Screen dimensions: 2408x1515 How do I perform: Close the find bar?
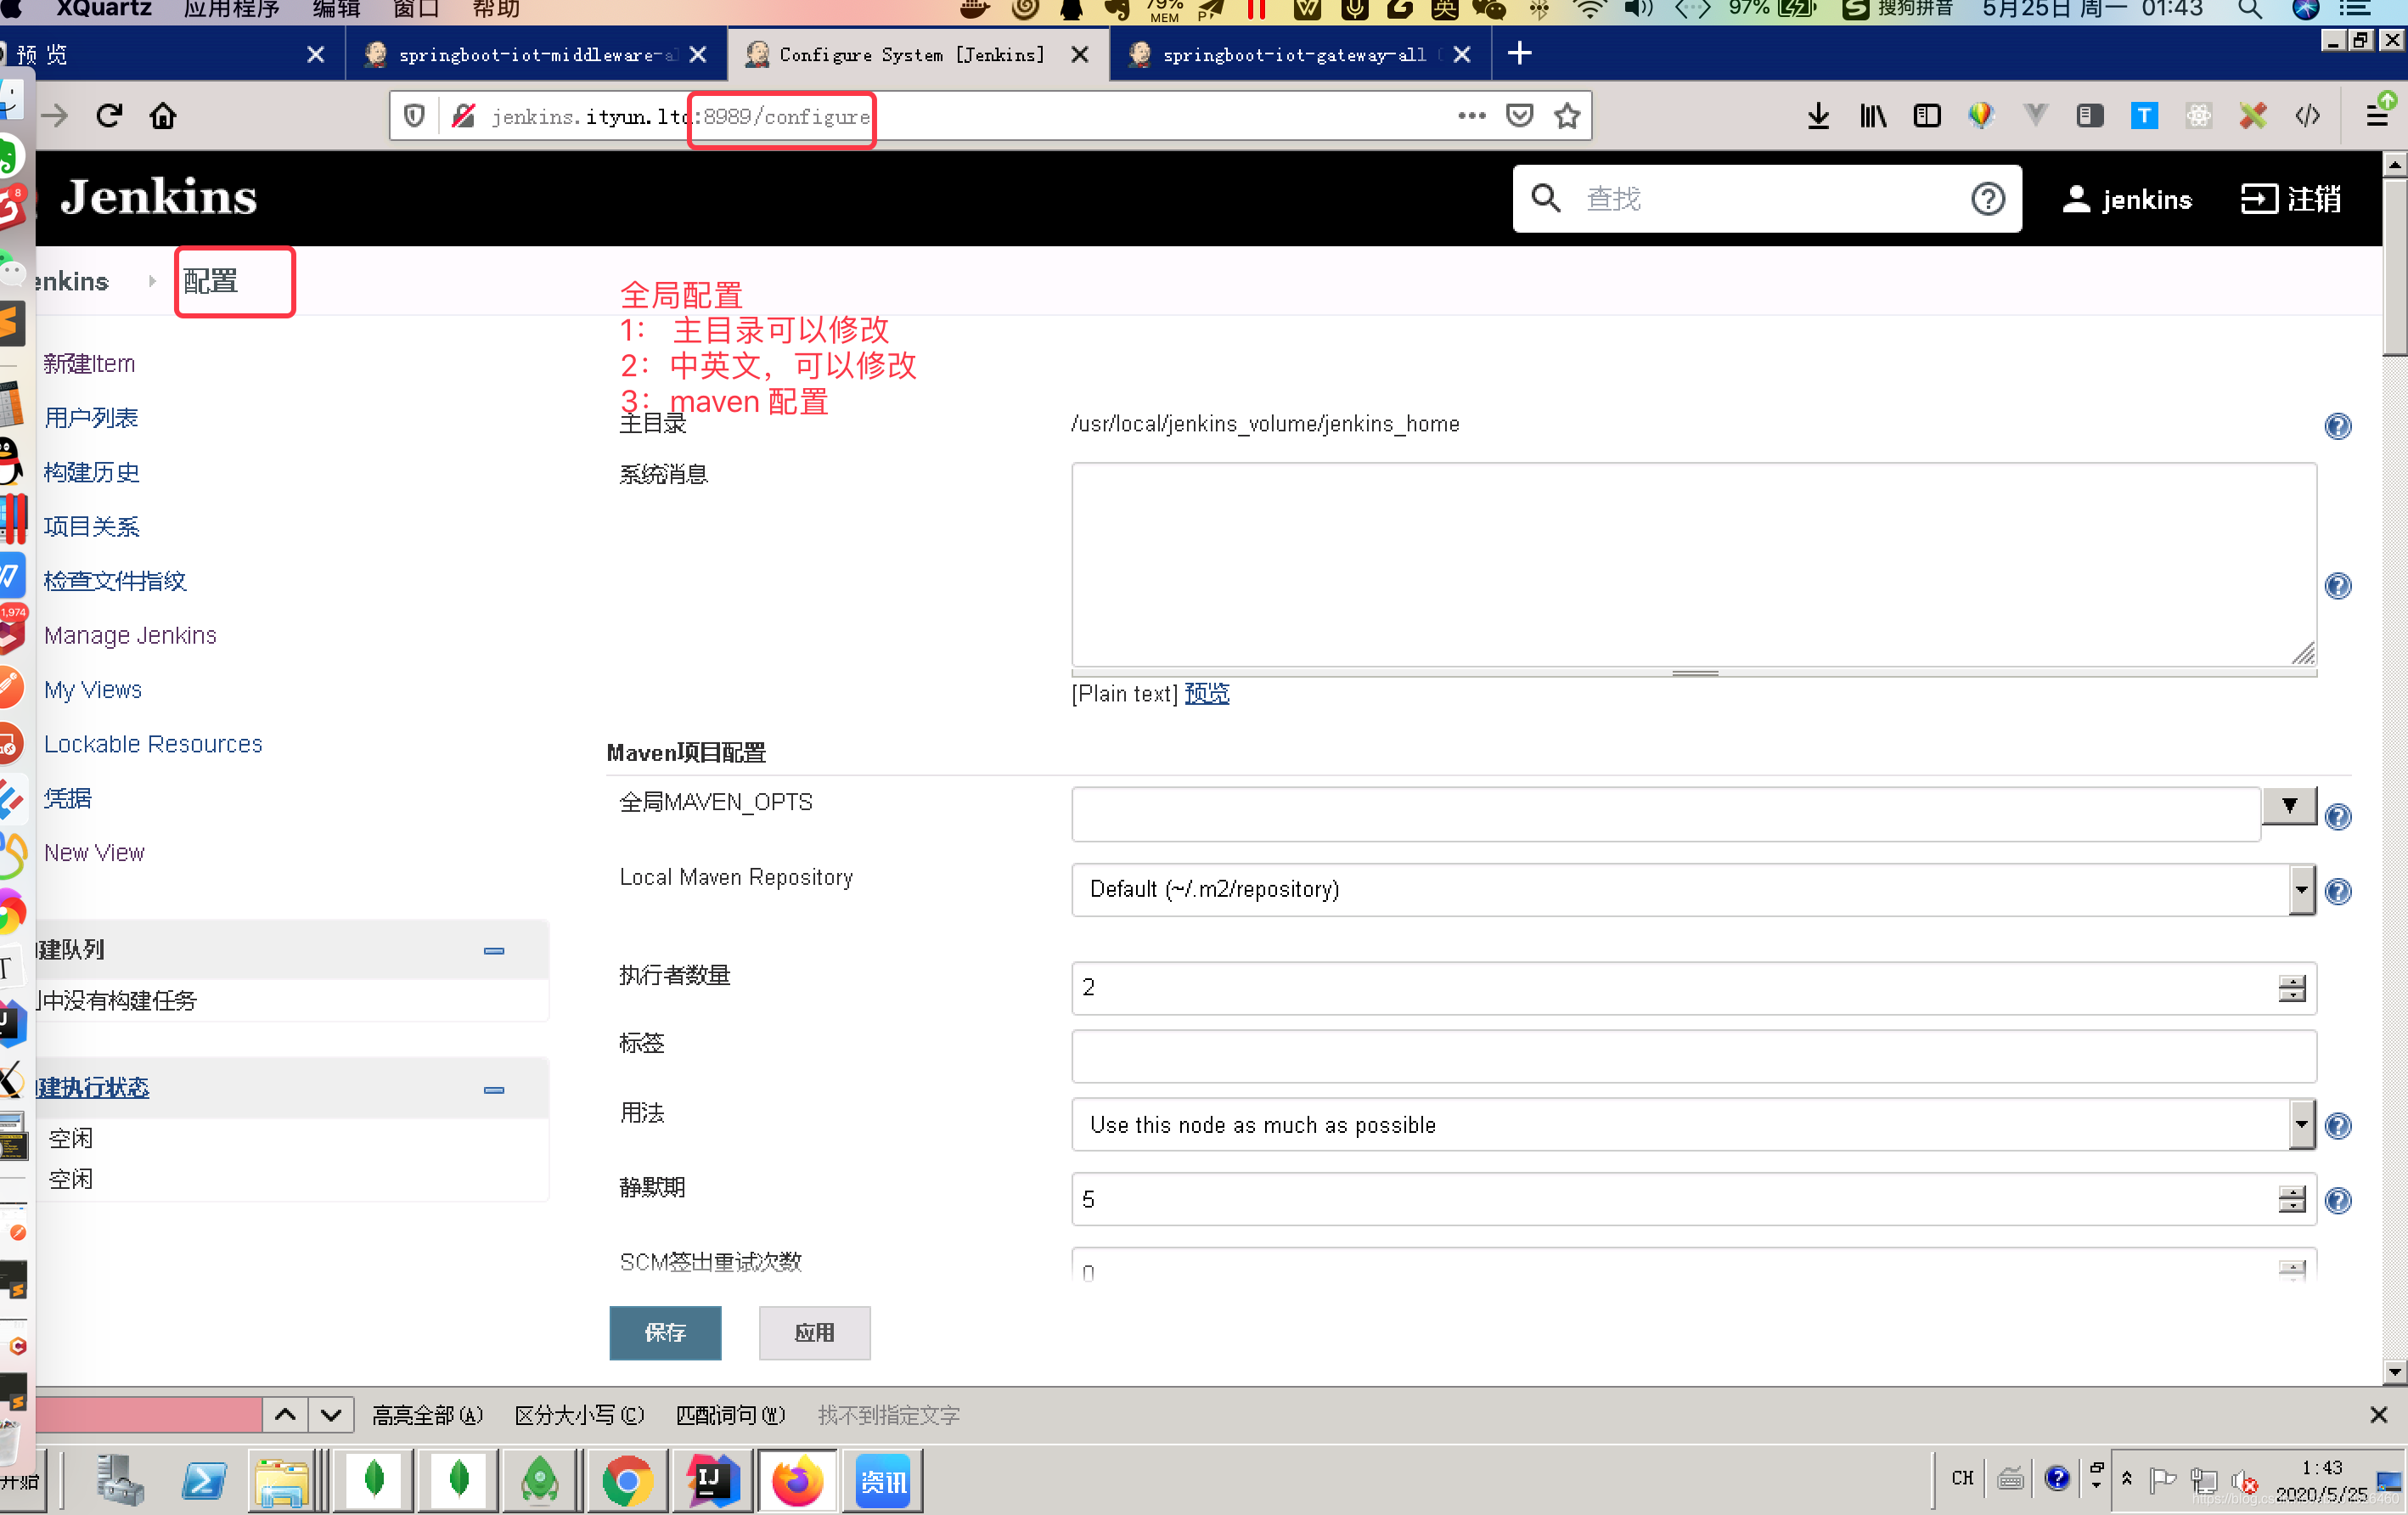coord(2378,1415)
